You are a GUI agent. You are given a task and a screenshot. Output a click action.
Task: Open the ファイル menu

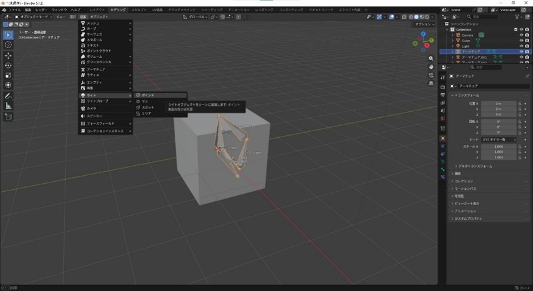tap(15, 10)
